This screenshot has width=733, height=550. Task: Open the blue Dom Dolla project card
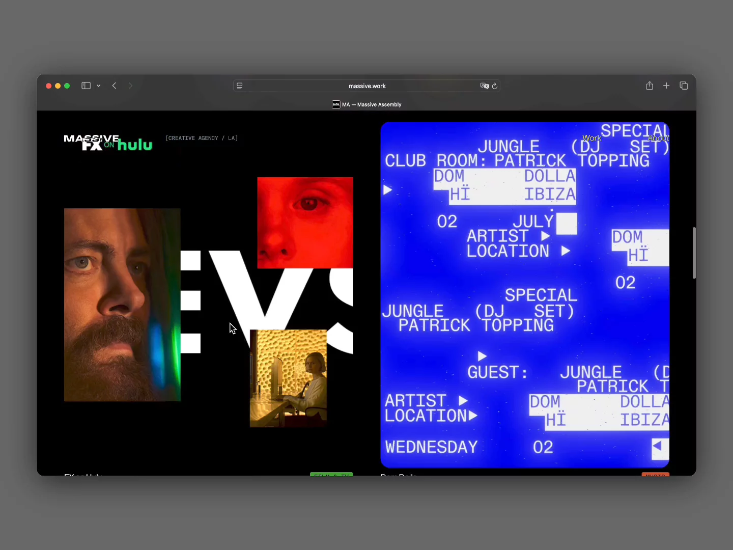525,294
